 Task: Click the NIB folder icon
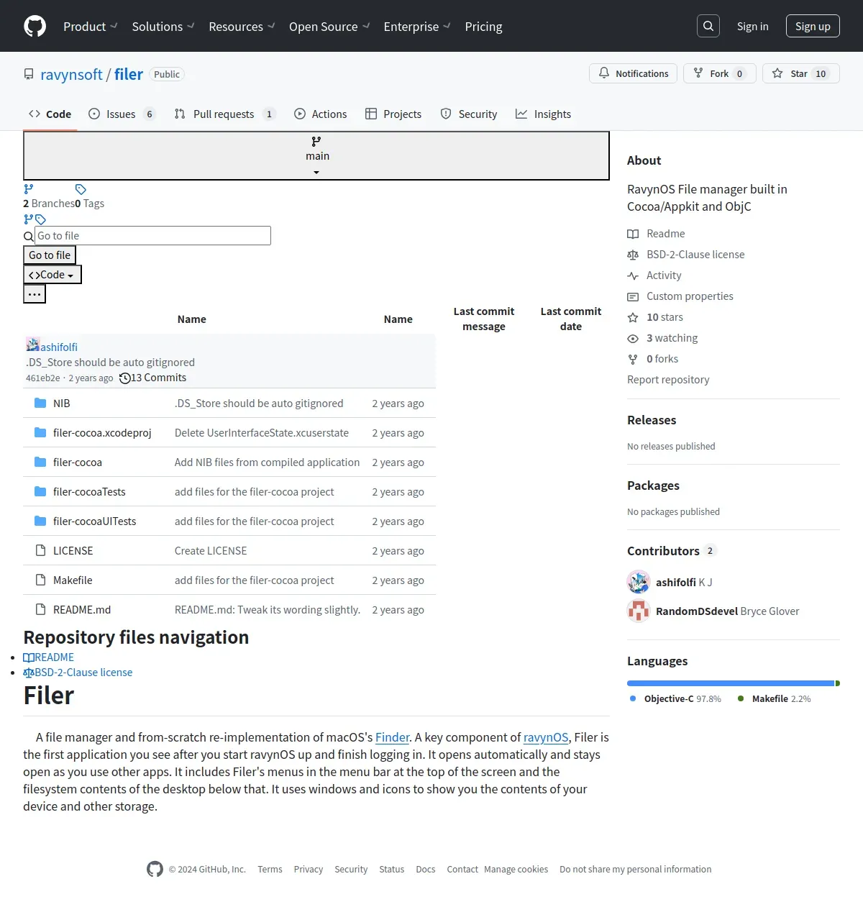40,403
